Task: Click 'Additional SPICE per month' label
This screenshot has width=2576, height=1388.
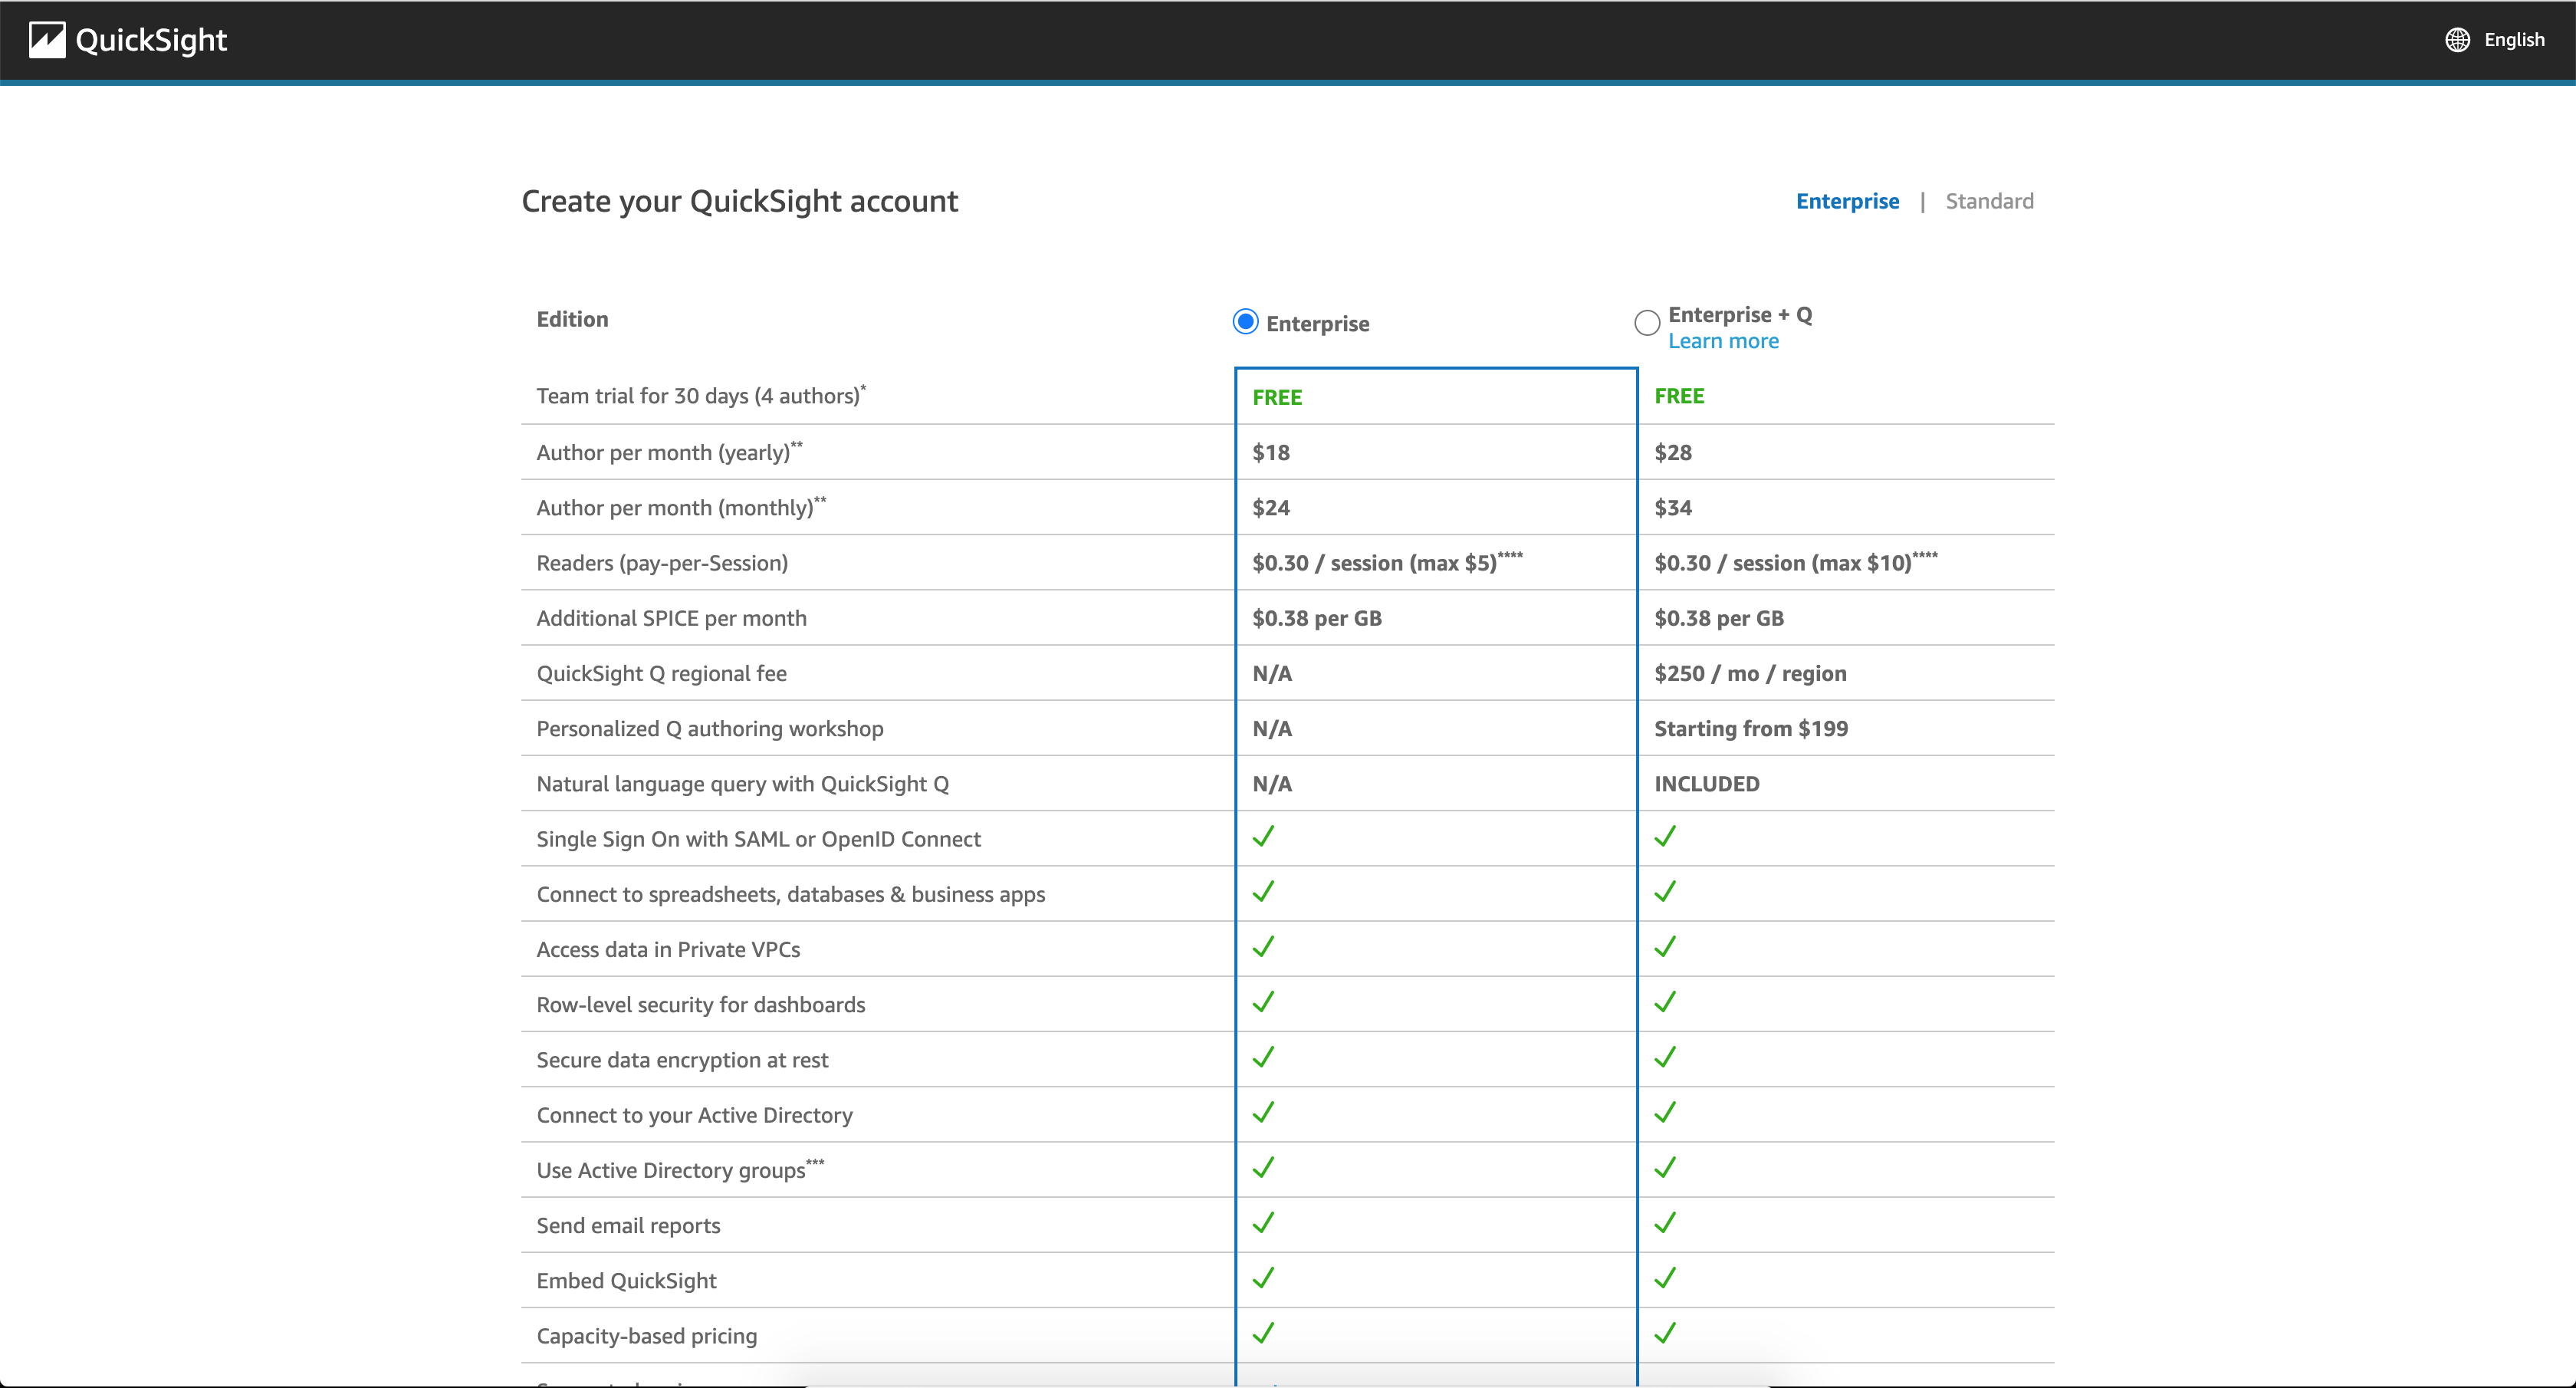Action: click(x=671, y=618)
